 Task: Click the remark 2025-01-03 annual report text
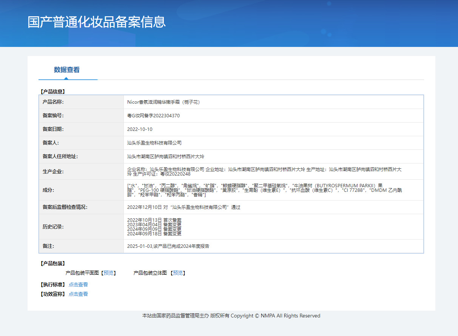[x=168, y=246]
